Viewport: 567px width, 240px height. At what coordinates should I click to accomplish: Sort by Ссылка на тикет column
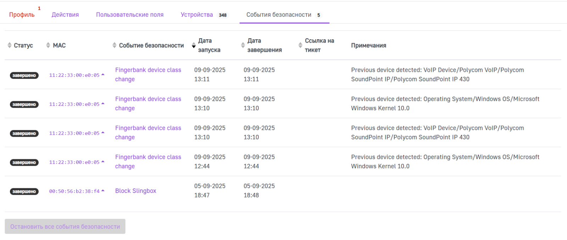pos(316,45)
